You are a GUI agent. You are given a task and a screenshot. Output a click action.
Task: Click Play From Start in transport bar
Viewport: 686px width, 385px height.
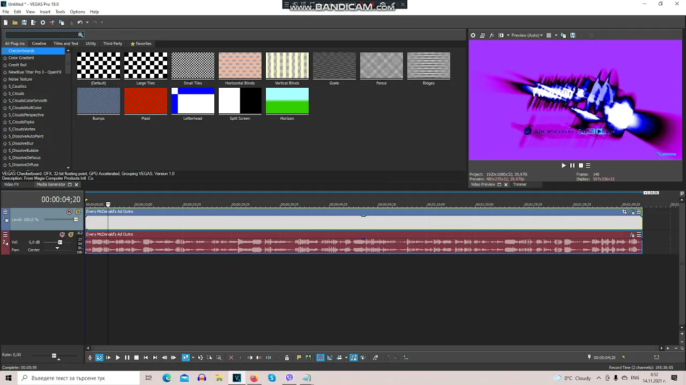(x=108, y=357)
